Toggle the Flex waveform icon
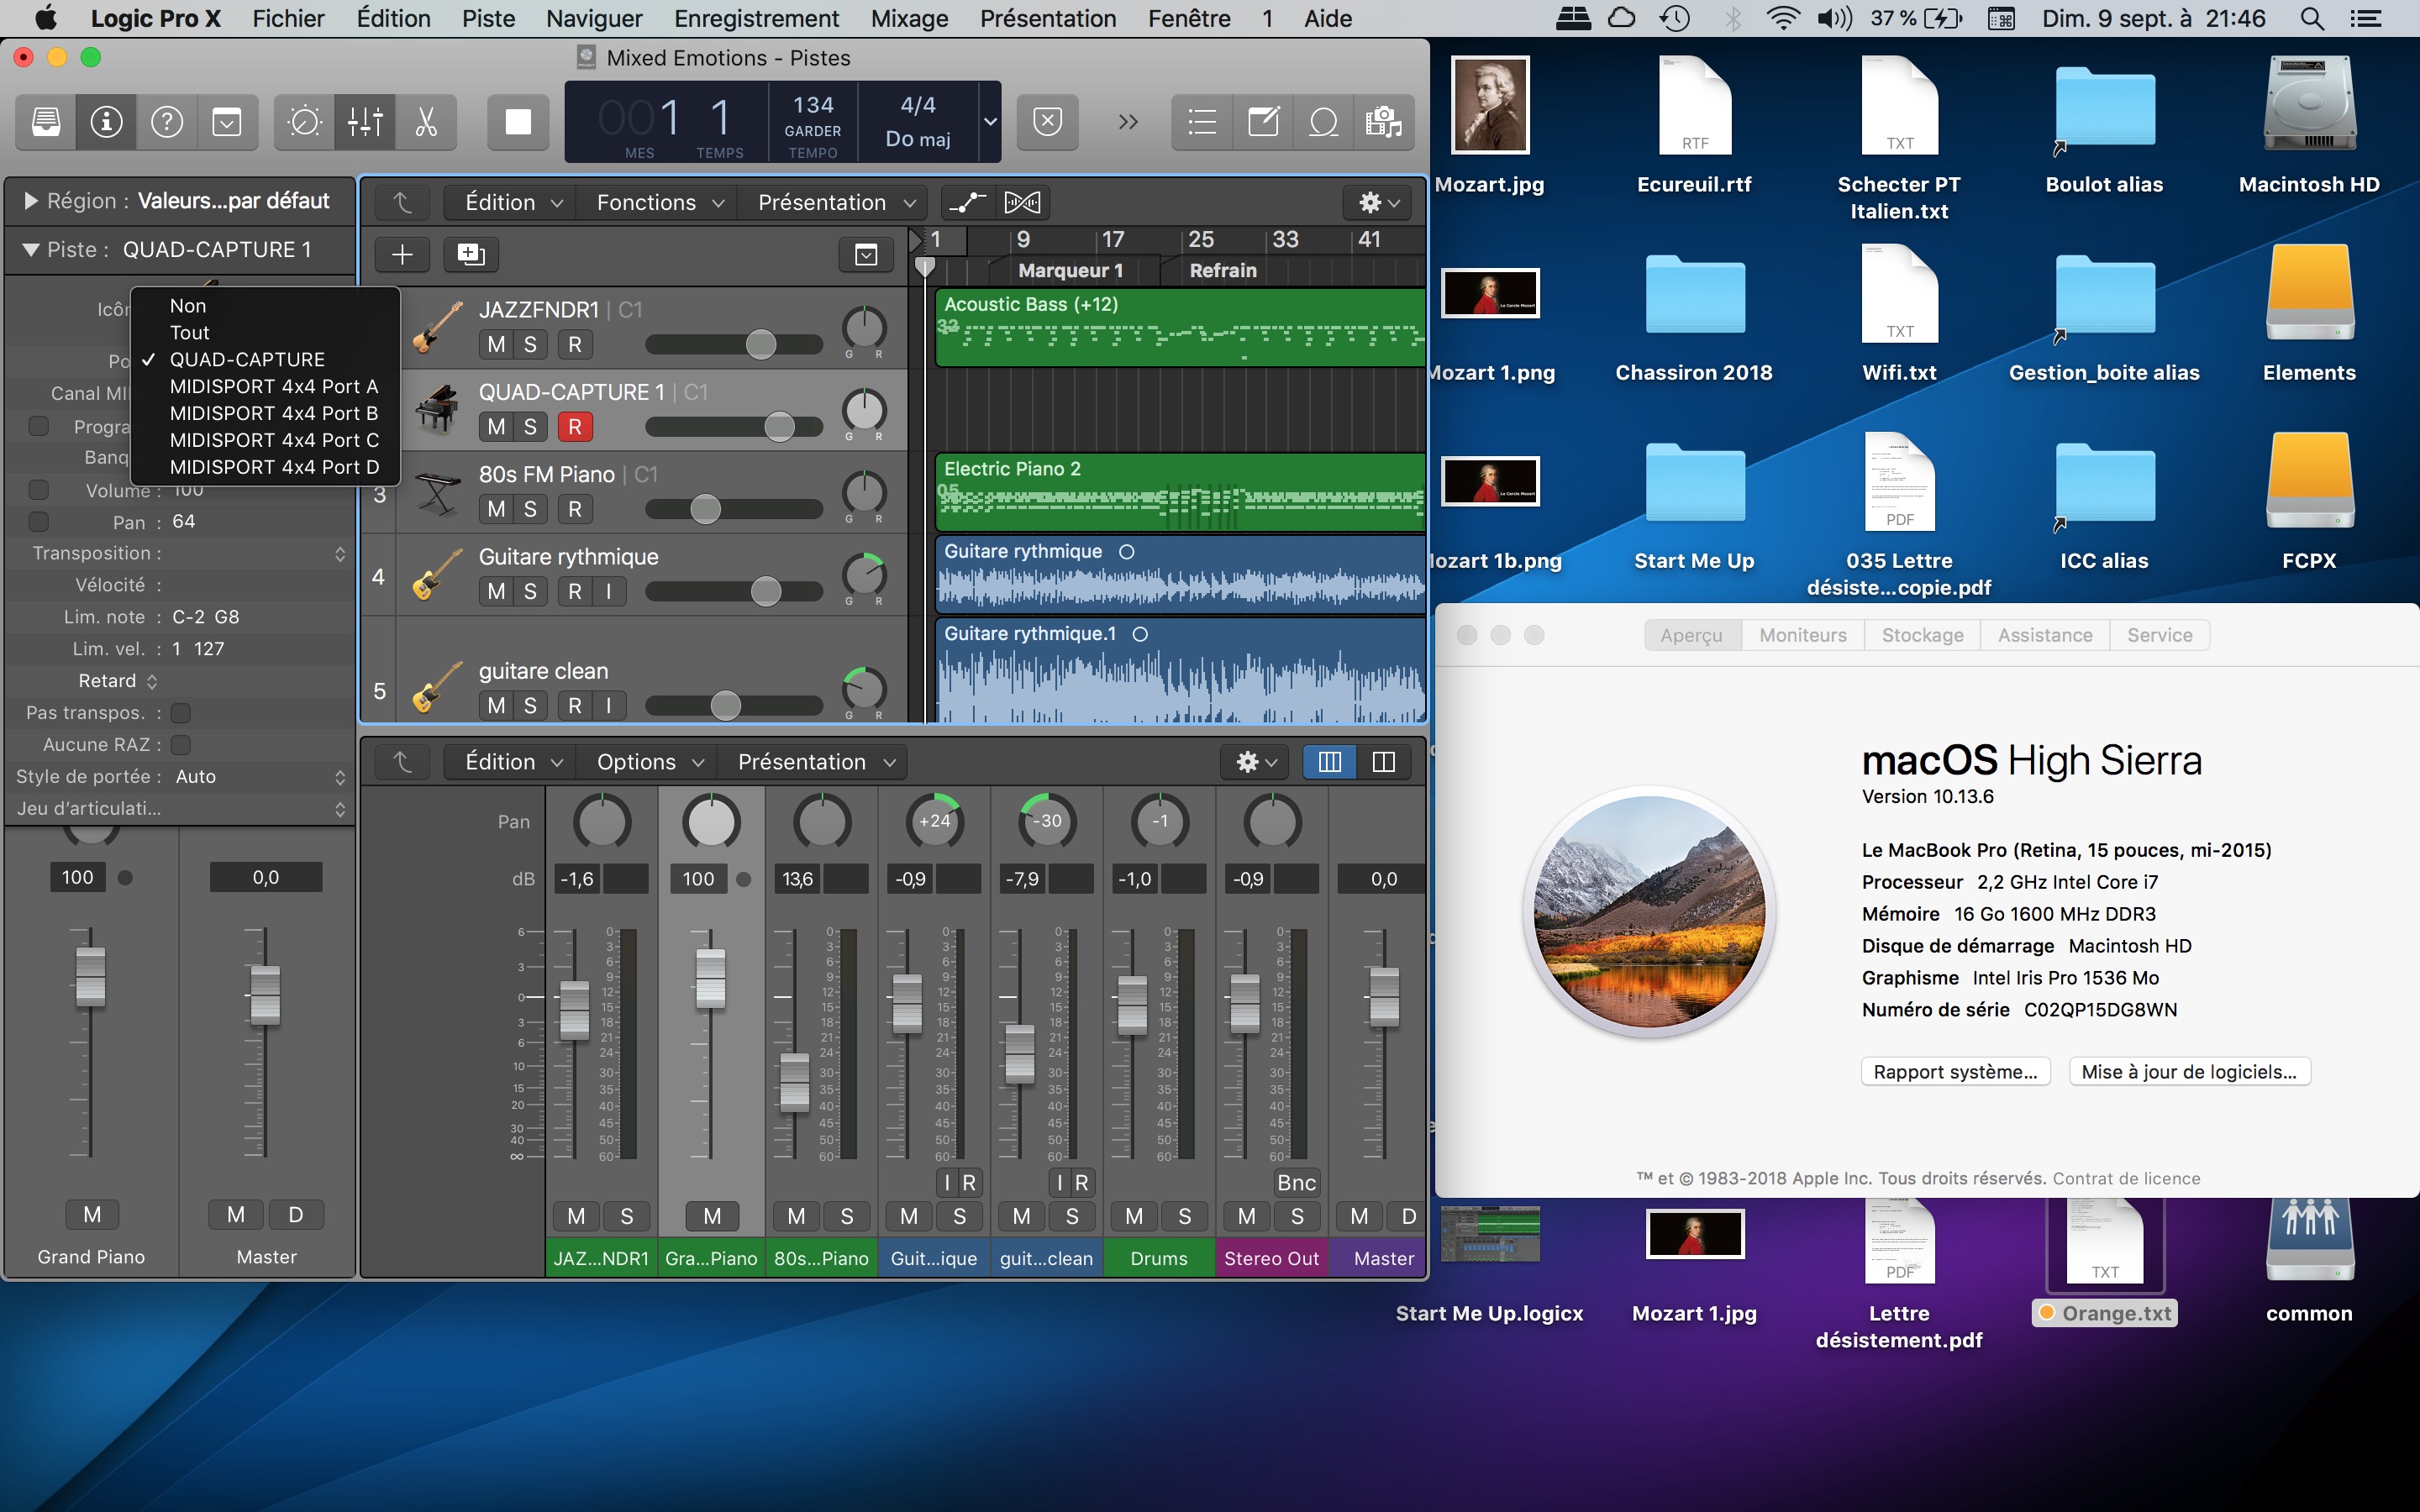2420x1512 pixels. point(1022,203)
